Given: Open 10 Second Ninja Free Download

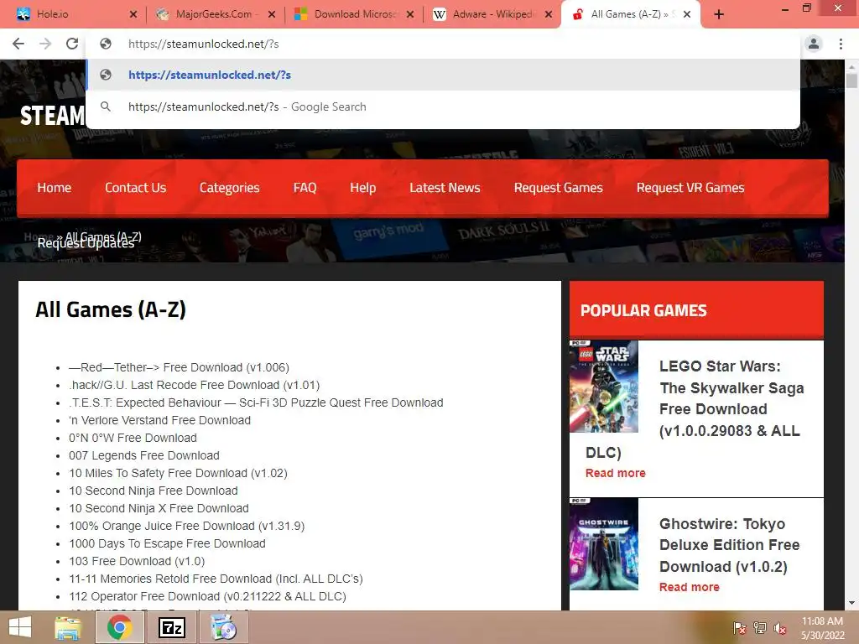Looking at the screenshot, I should pos(154,491).
